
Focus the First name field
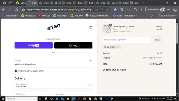coord(34,93)
